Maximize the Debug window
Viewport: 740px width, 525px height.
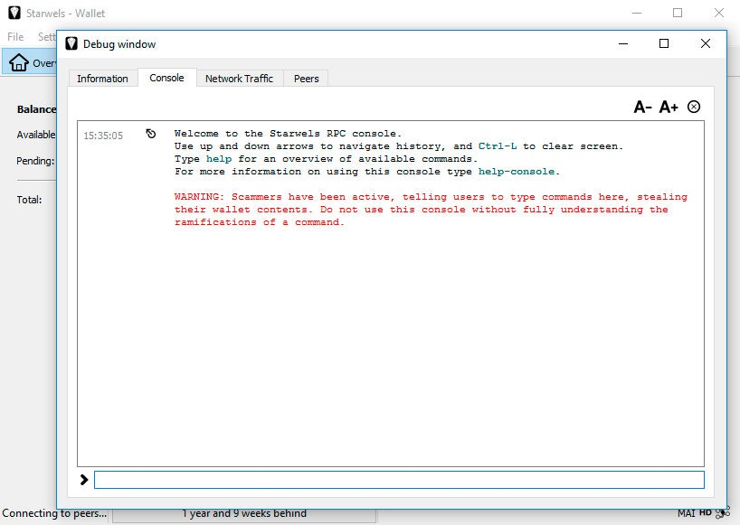[x=664, y=44]
